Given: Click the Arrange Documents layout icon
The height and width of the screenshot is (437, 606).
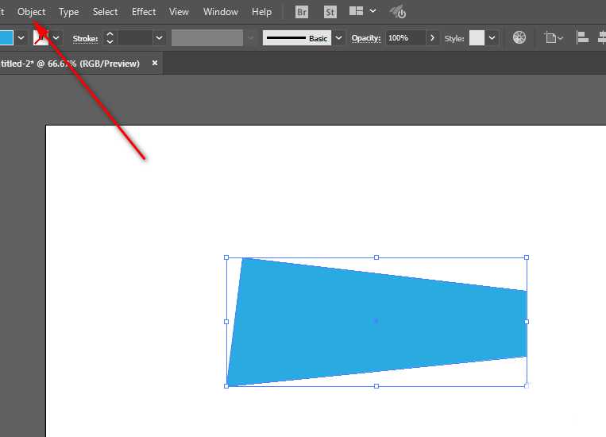Looking at the screenshot, I should (x=356, y=11).
